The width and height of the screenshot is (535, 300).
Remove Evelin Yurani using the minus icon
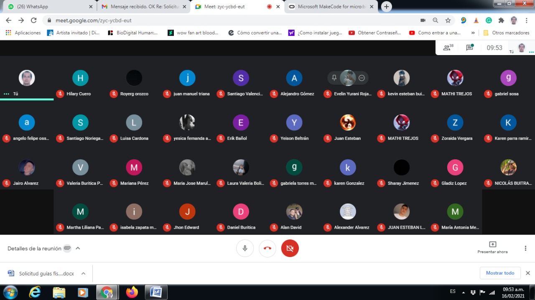pos(362,78)
